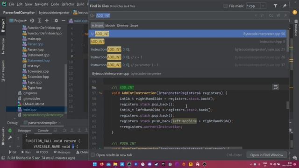Open the Build menu
This screenshot has height=168, width=299.
pos(80,4)
